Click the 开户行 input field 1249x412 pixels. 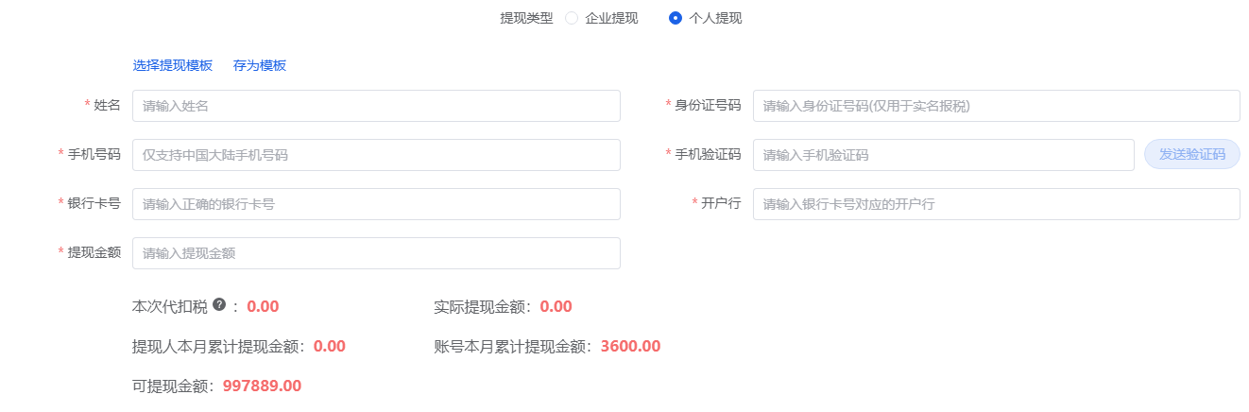[996, 204]
